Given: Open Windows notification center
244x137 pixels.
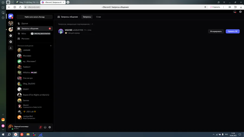Looking at the screenshot, I should (240, 135).
